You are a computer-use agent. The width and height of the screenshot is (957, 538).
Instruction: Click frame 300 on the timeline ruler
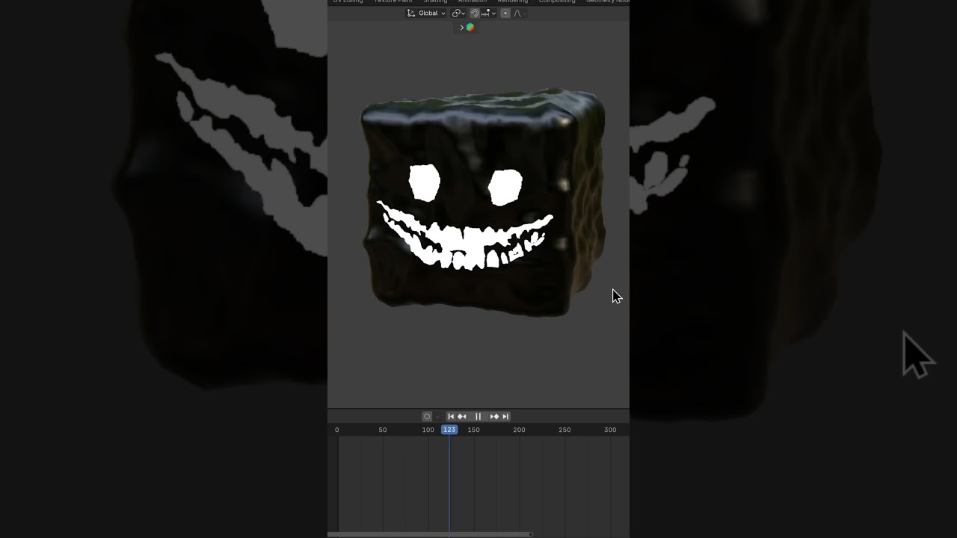point(610,430)
